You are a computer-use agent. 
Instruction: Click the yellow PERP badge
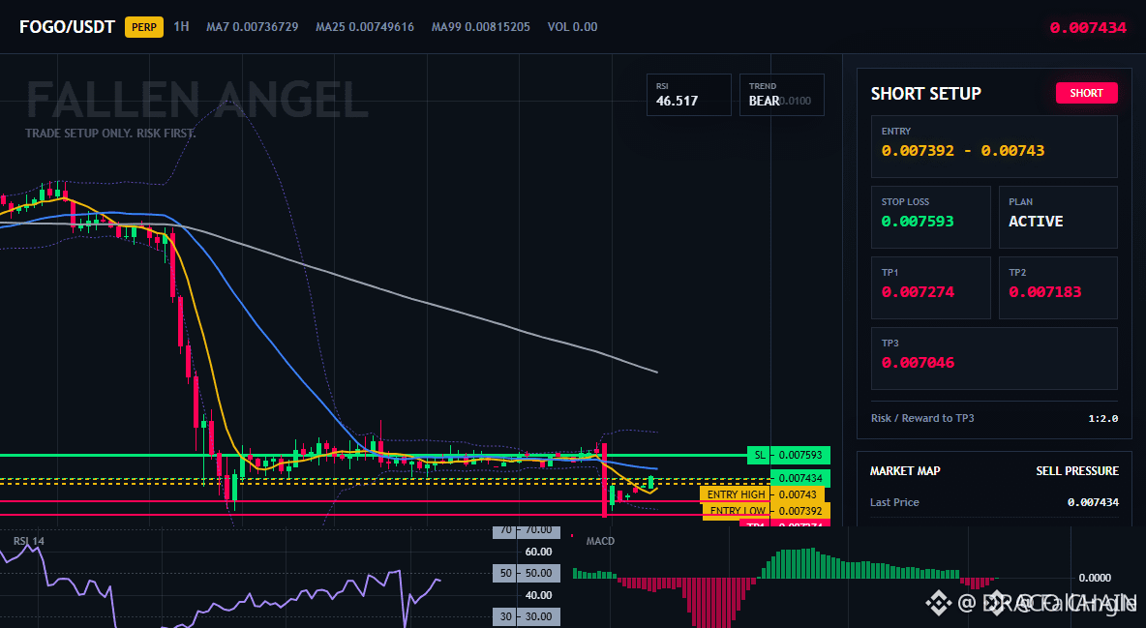[x=144, y=27]
